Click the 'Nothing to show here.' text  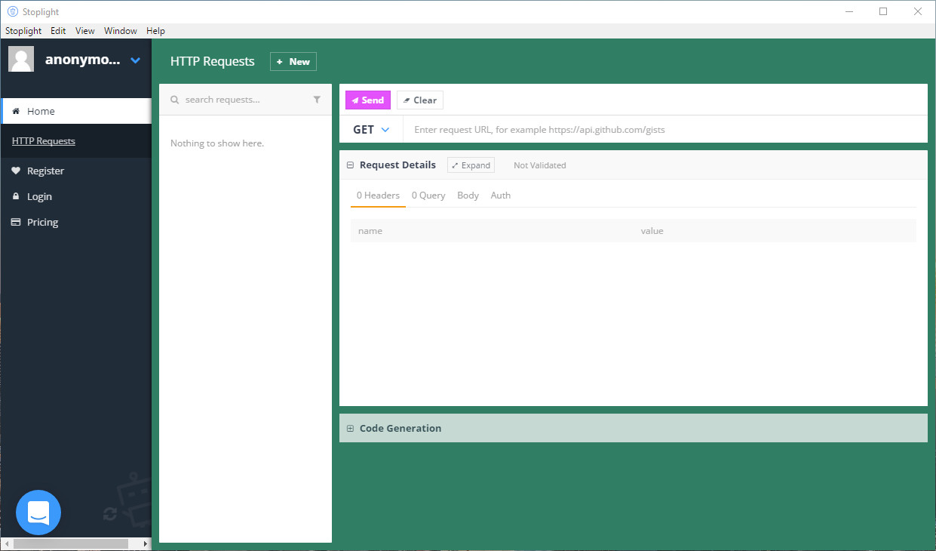[x=217, y=143]
